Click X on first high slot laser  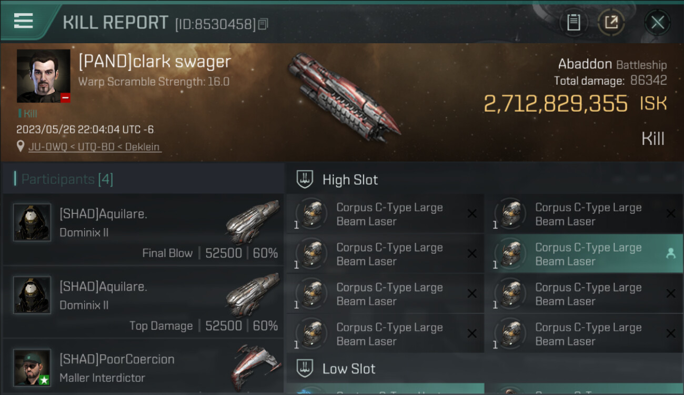(x=472, y=214)
